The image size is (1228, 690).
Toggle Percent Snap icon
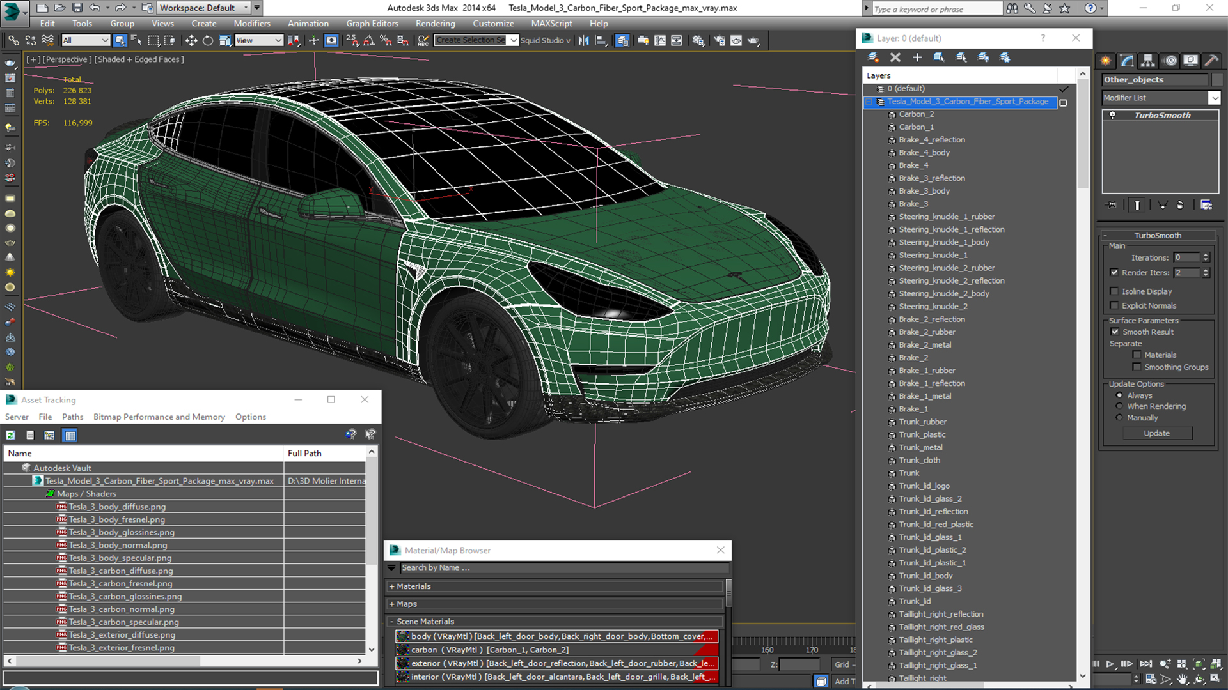(386, 40)
